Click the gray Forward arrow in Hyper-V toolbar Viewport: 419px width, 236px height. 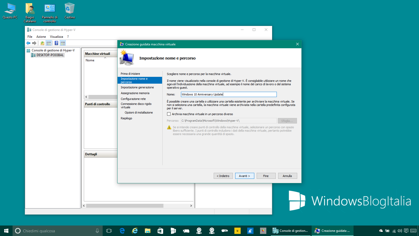(34, 43)
